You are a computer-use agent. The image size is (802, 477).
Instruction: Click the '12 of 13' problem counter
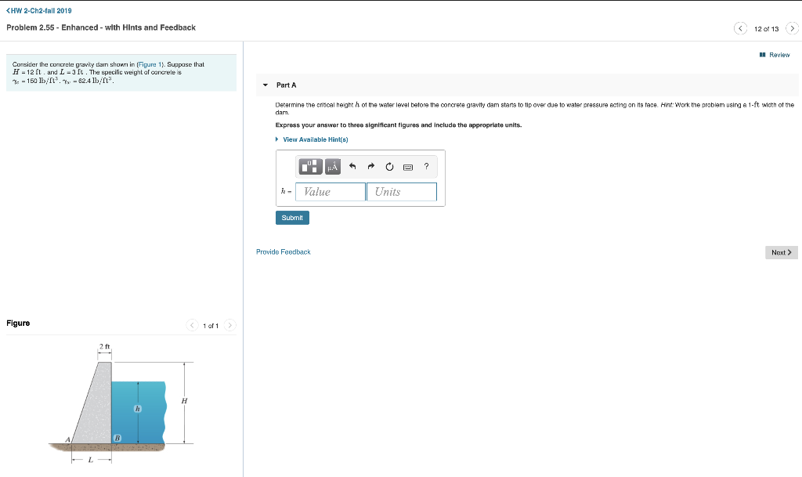click(766, 29)
